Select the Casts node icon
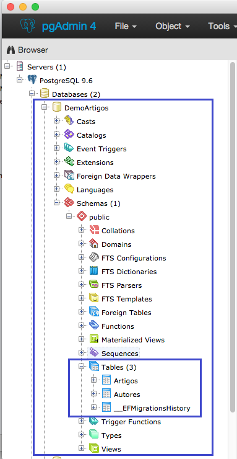Viewport: 237px width, 459px height. (69, 121)
